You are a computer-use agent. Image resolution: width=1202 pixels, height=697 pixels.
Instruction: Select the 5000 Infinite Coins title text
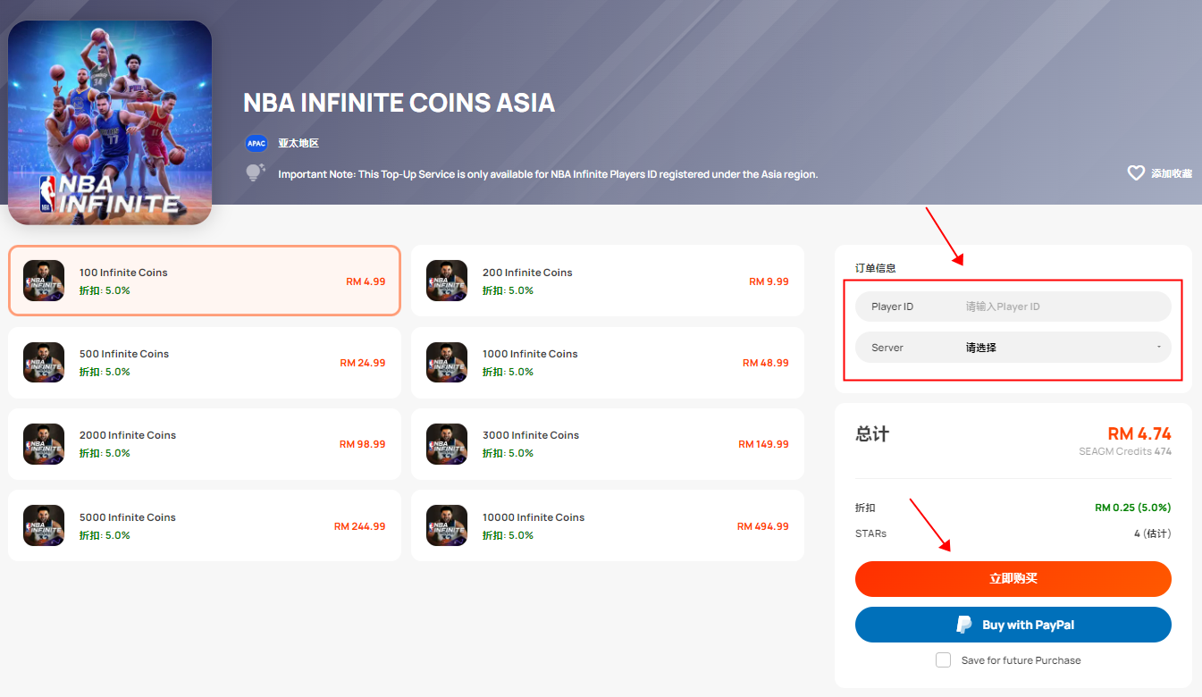(128, 517)
